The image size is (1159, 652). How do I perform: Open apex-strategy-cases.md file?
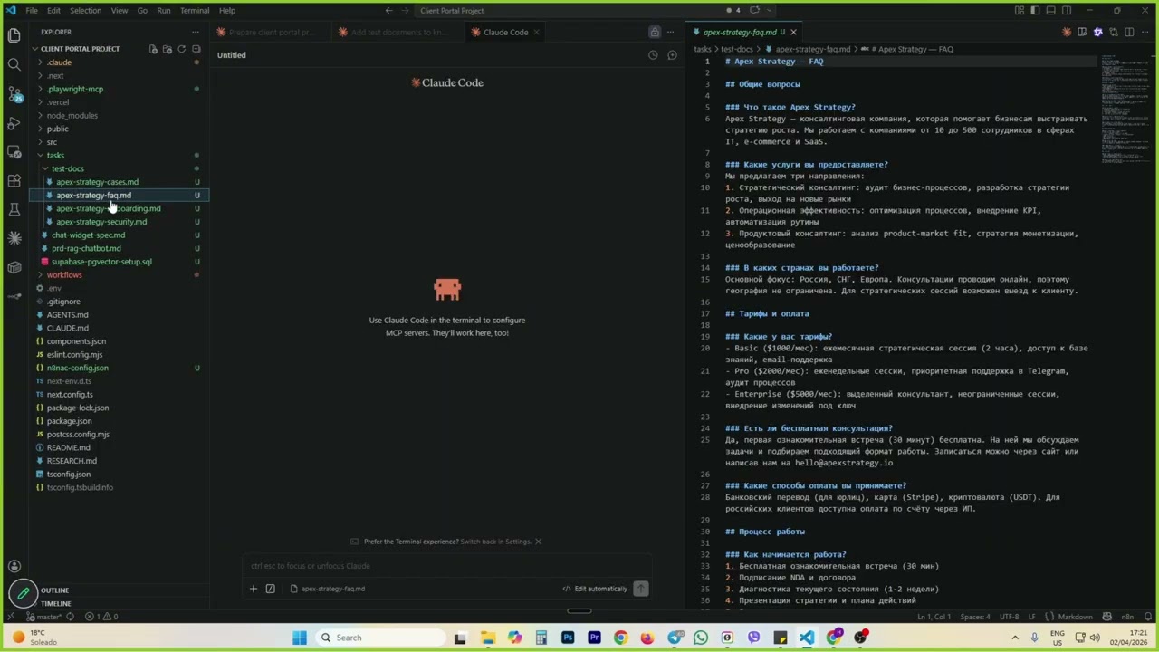[119, 182]
